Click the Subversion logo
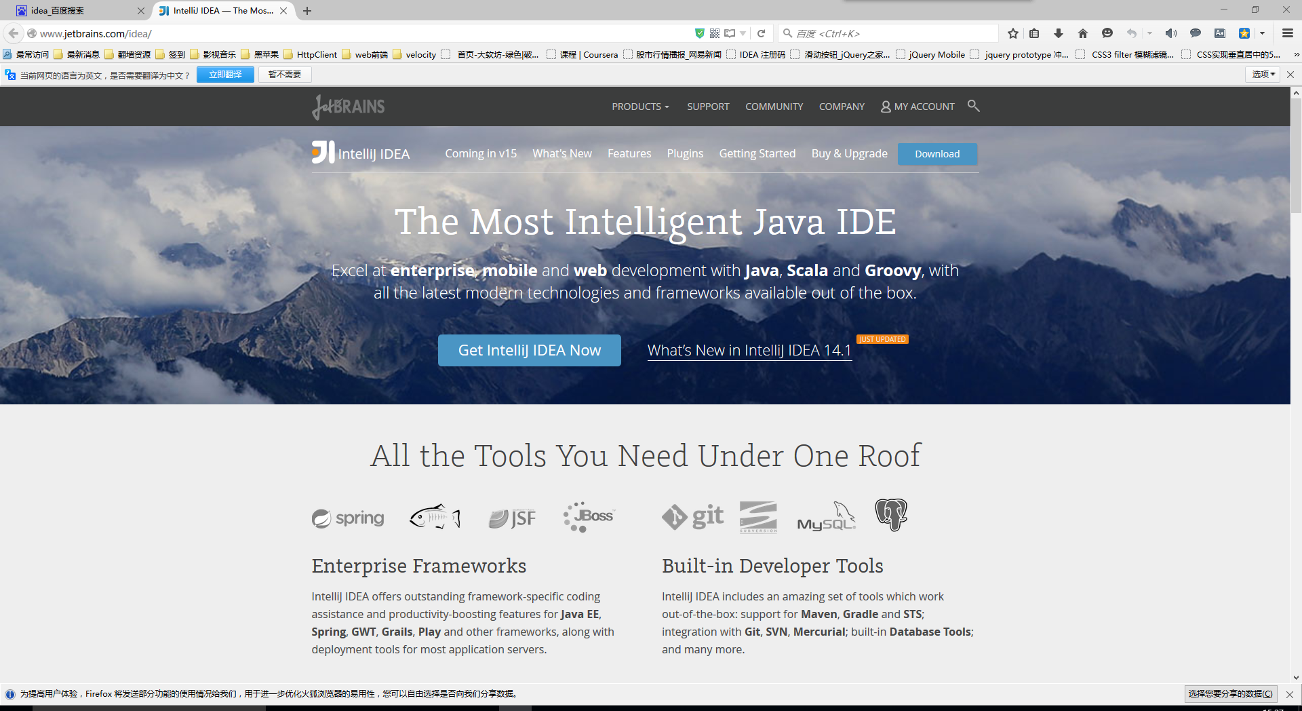This screenshot has width=1302, height=711. [758, 517]
